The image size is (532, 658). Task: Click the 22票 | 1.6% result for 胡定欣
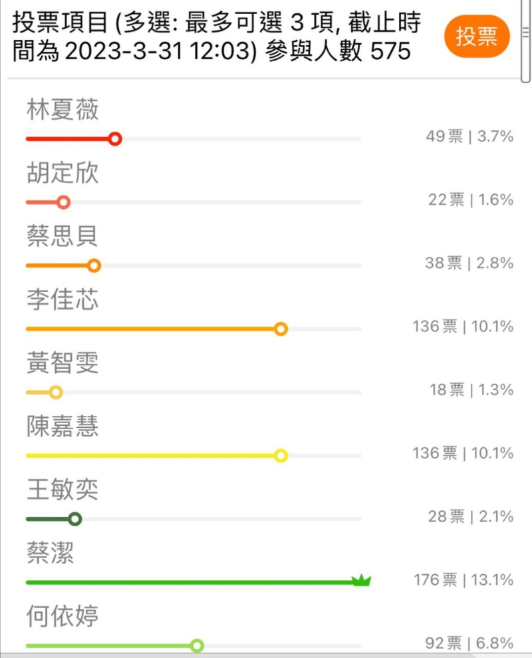pyautogui.click(x=471, y=200)
